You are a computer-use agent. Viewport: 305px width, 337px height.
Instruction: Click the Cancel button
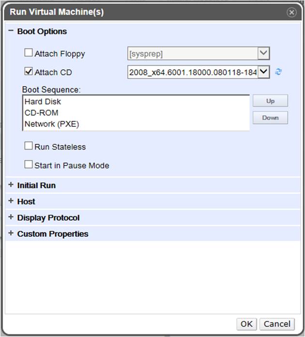click(x=277, y=324)
